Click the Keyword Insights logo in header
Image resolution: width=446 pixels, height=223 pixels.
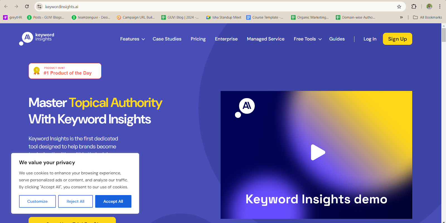37,38
